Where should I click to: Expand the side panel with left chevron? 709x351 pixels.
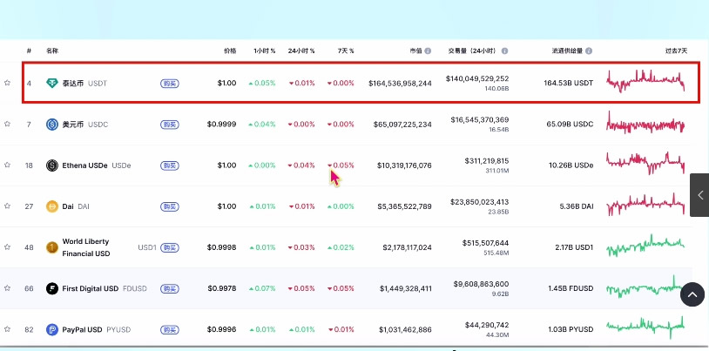coord(699,195)
